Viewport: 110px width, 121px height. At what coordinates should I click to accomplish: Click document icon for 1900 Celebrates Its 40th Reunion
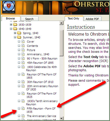tap(23, 67)
